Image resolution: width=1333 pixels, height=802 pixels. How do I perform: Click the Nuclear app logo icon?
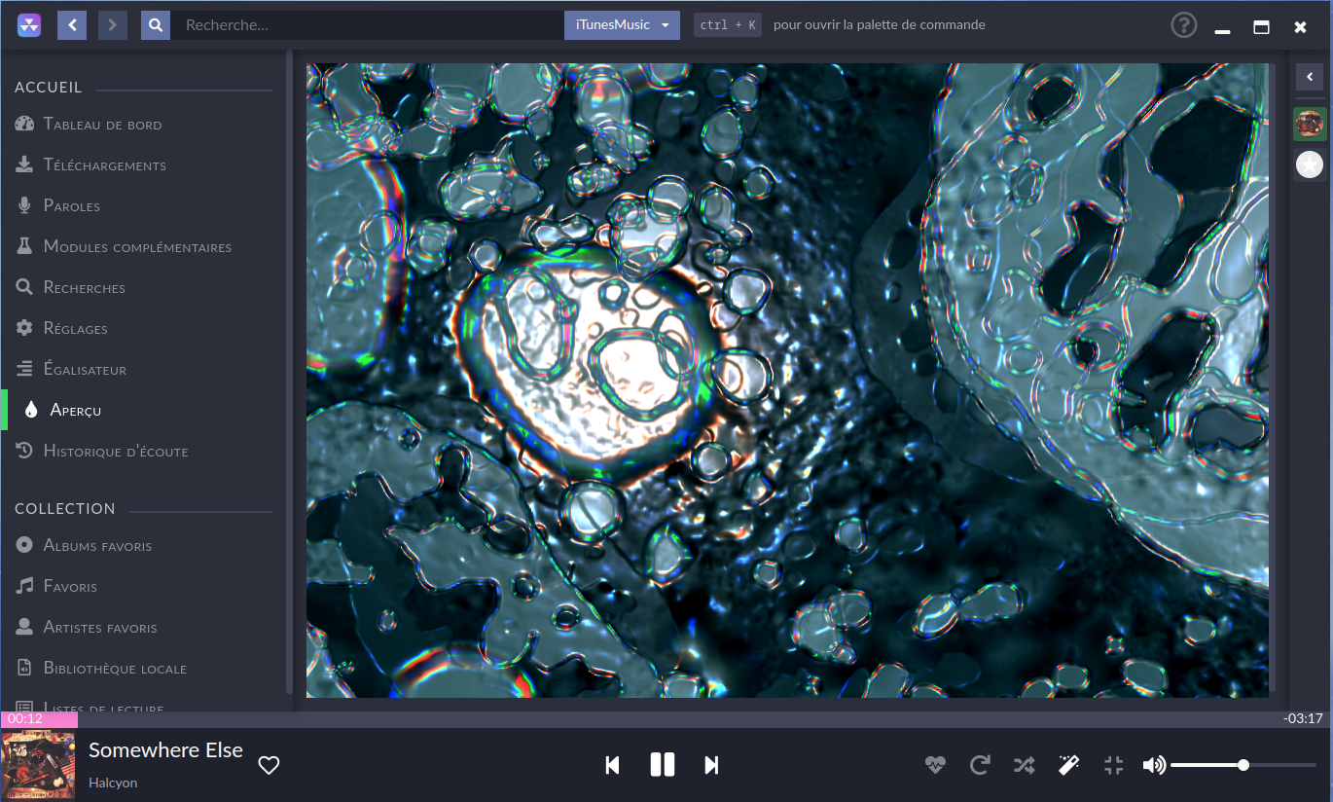[28, 25]
